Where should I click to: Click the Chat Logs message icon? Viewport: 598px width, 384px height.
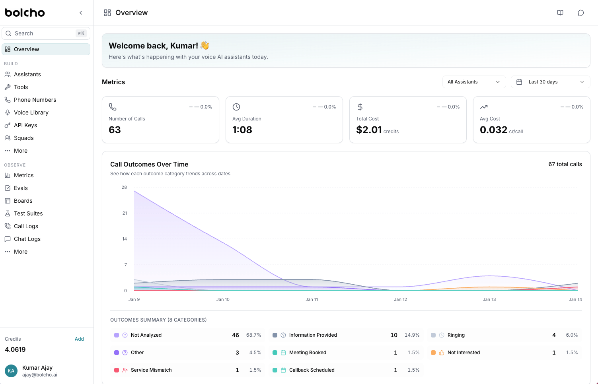pyautogui.click(x=8, y=239)
